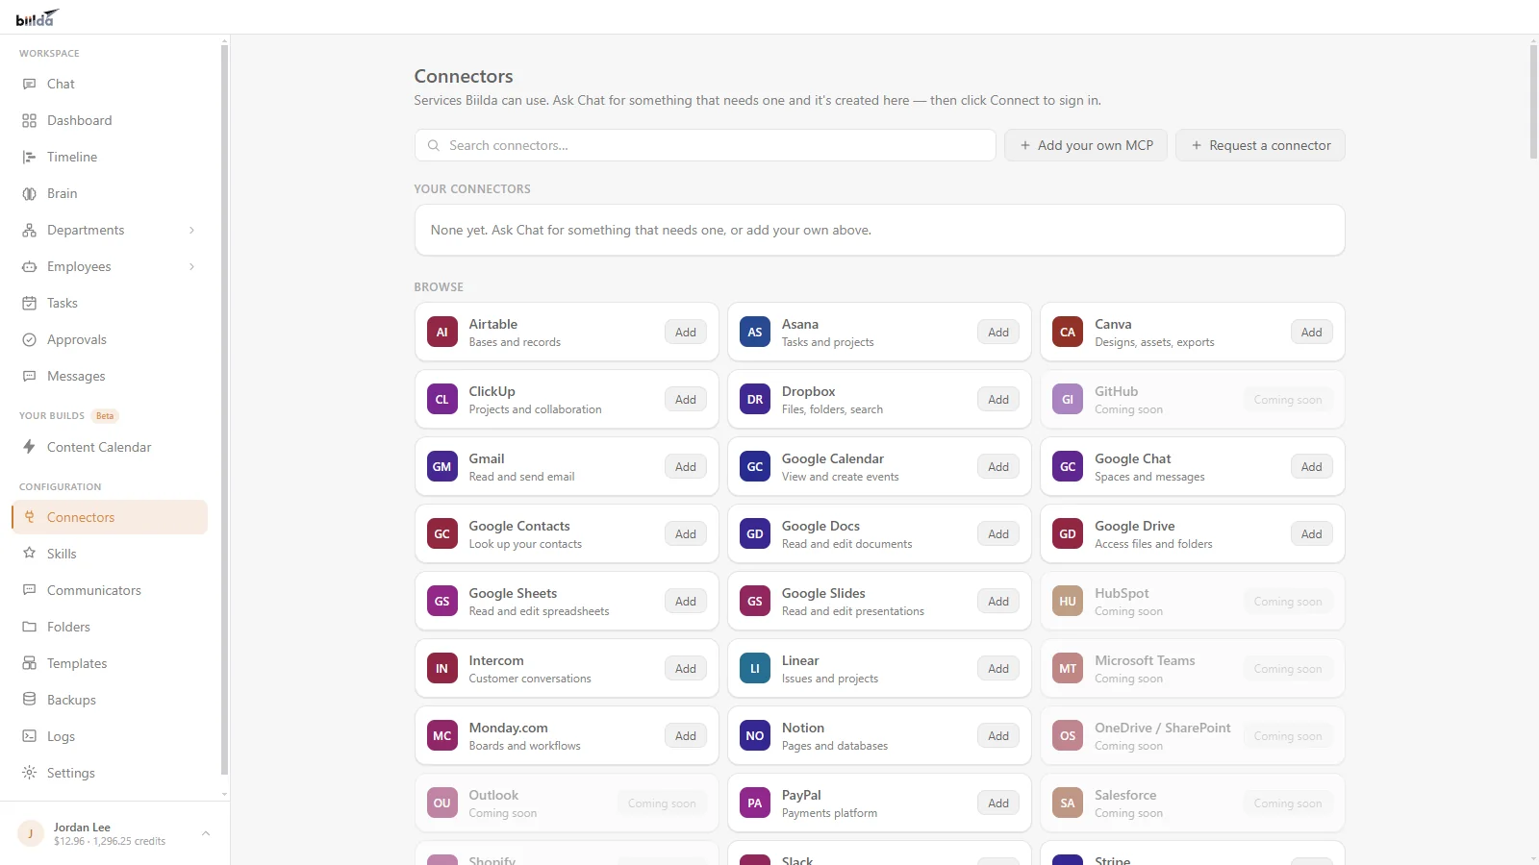Add the PayPal connector
This screenshot has width=1539, height=865.
(998, 803)
